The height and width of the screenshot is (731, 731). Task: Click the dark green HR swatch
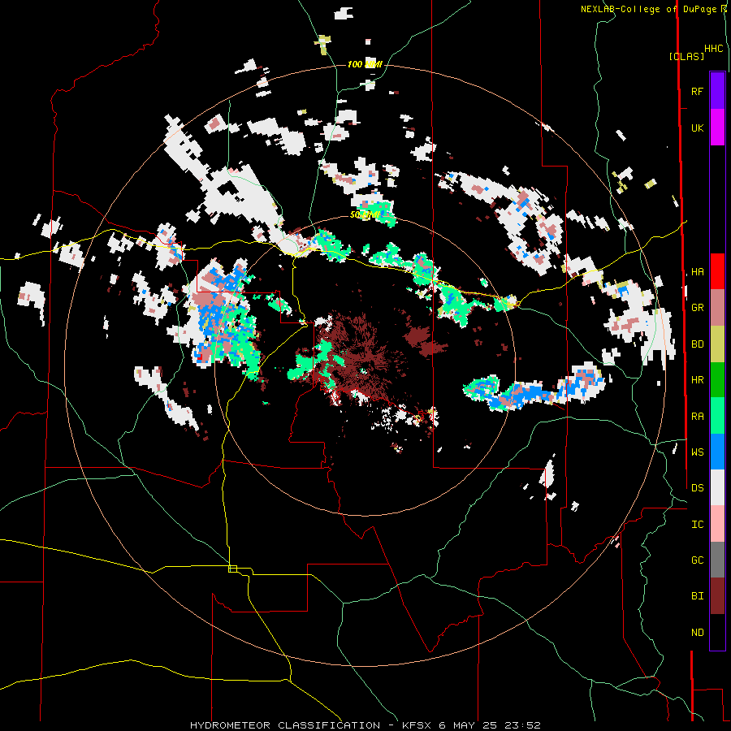click(717, 380)
